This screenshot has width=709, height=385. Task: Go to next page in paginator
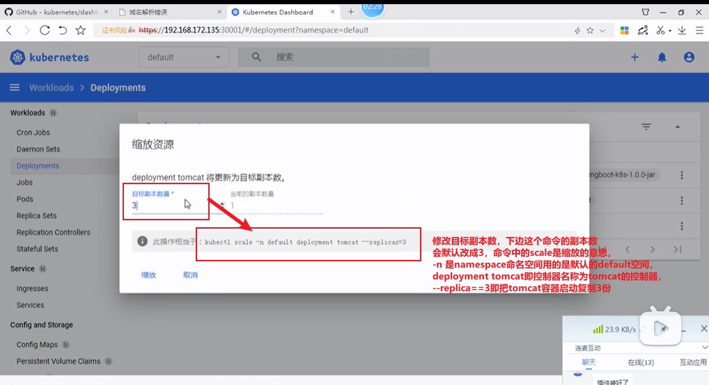tap(652, 249)
